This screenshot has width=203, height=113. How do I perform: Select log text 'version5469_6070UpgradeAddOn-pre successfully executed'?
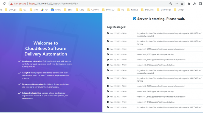[160, 49]
